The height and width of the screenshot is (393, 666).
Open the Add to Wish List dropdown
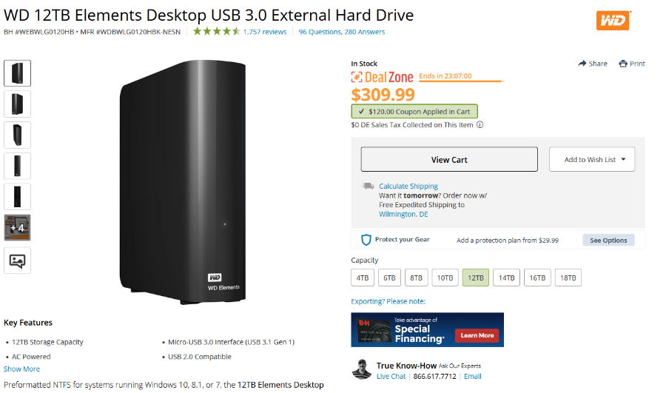tap(592, 159)
